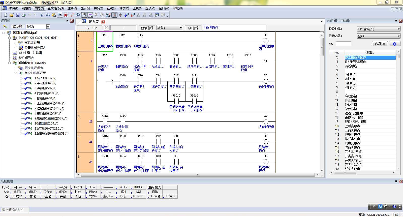The width and height of the screenshot is (403, 217).
Task: Toggle the 中 Chinese input mode indicator
Action: pos(386,206)
